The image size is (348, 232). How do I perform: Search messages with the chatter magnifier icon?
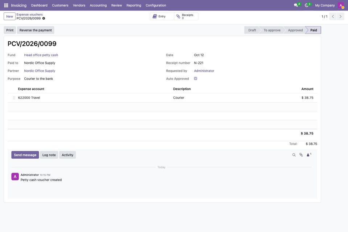pyautogui.click(x=294, y=155)
